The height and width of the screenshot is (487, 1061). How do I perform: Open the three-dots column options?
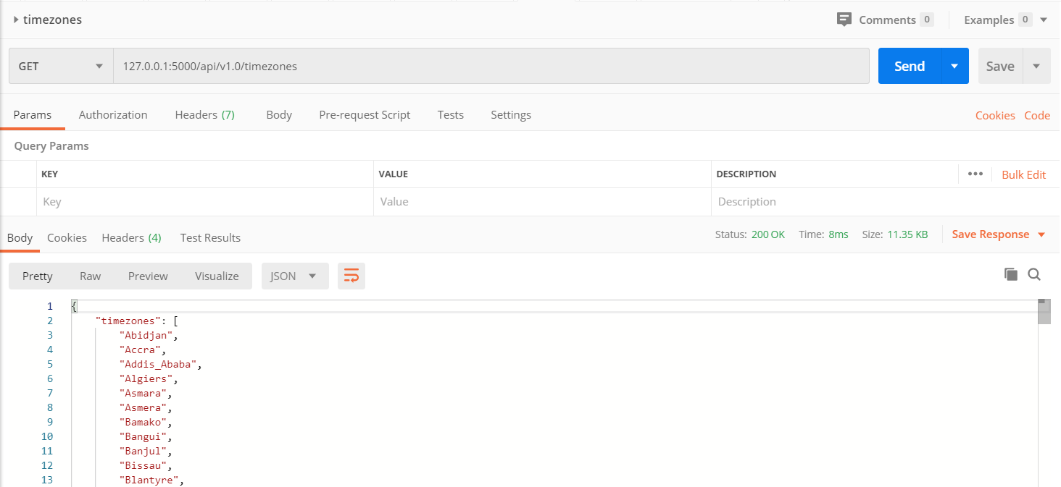(x=975, y=174)
